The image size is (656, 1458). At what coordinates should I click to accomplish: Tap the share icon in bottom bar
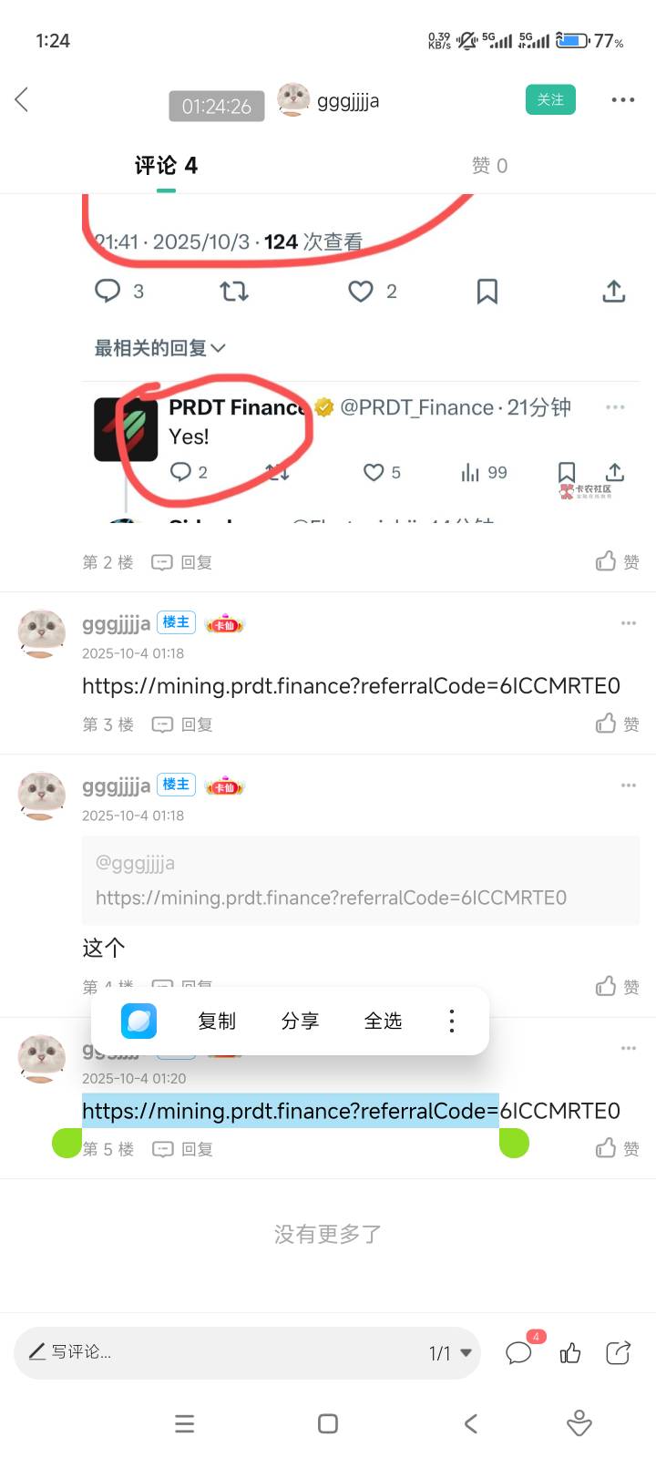pos(618,1353)
